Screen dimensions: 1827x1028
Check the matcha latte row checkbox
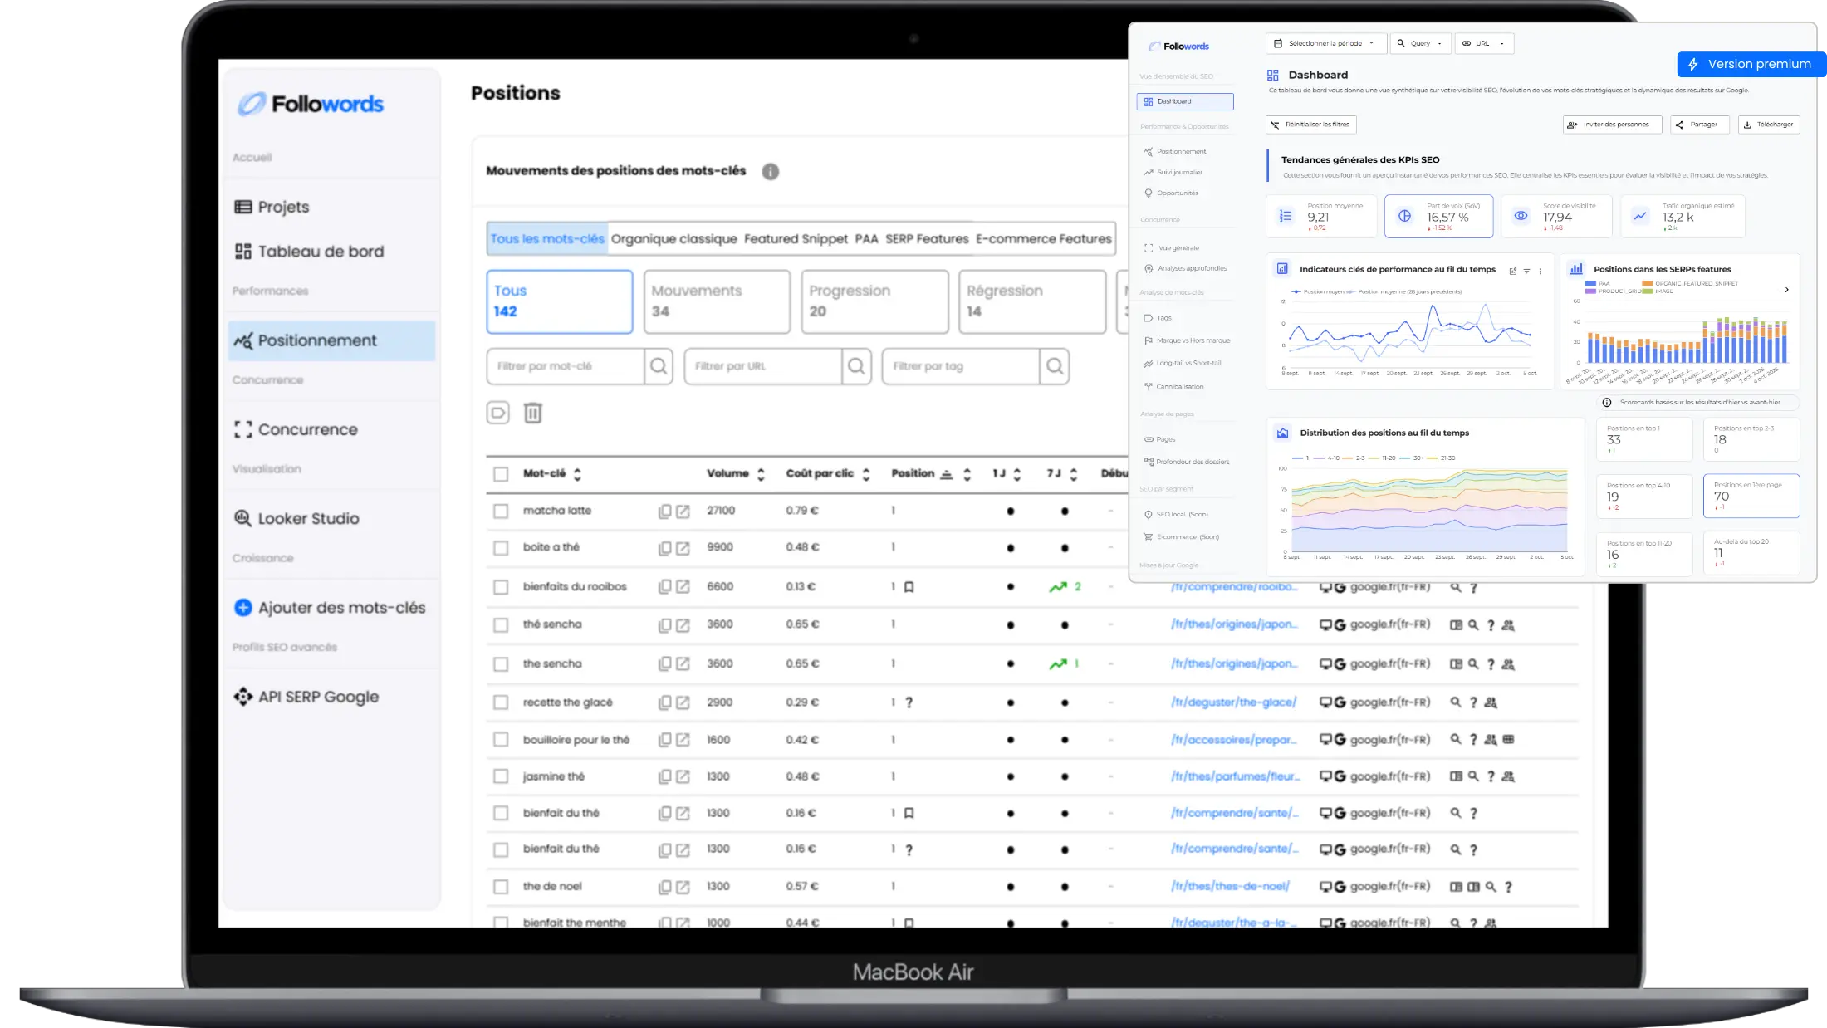pos(501,512)
